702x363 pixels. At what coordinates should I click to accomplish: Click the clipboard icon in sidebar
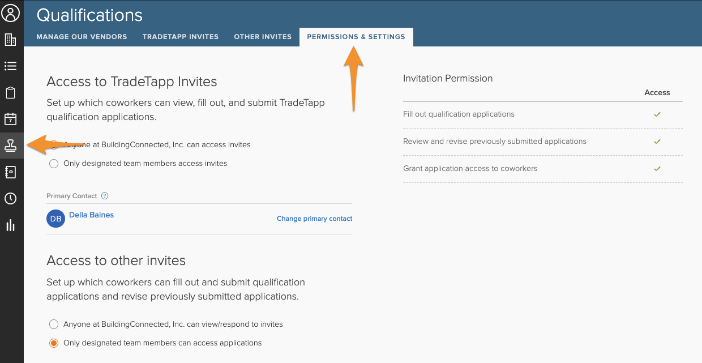click(11, 93)
